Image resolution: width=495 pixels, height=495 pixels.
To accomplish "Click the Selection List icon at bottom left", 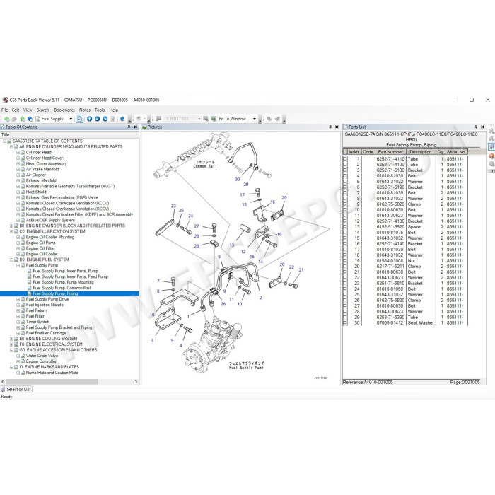I will pyautogui.click(x=3, y=389).
